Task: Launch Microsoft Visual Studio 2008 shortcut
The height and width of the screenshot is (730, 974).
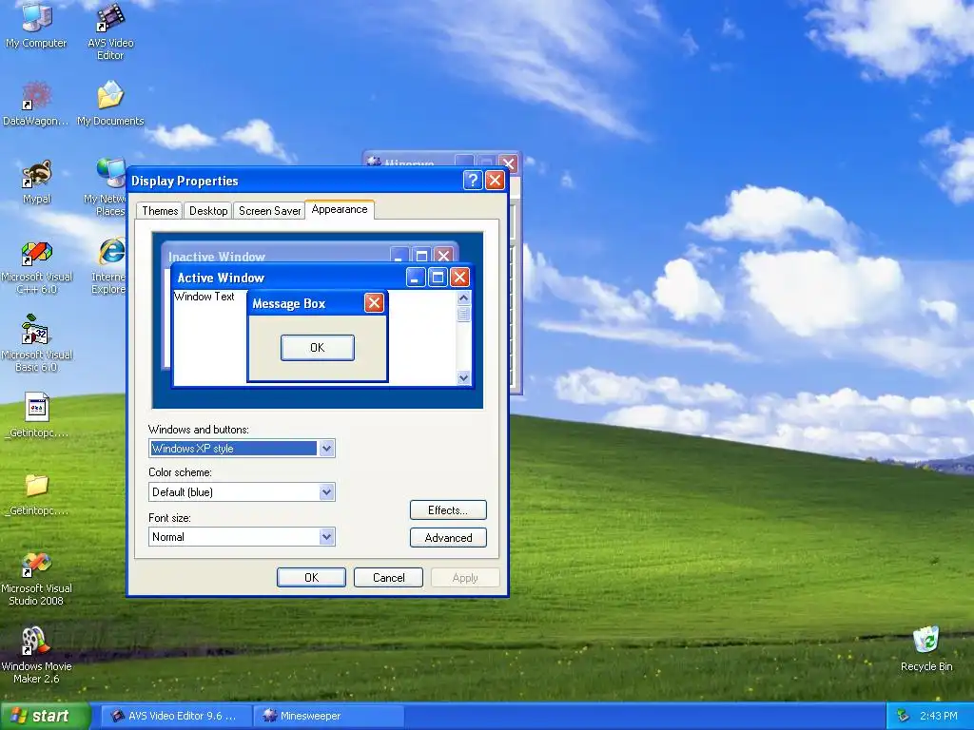Action: (36, 579)
